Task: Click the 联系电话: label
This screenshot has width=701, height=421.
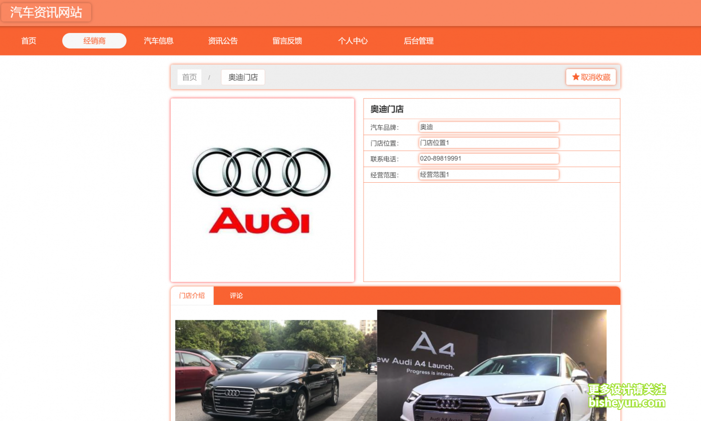Action: pos(385,159)
